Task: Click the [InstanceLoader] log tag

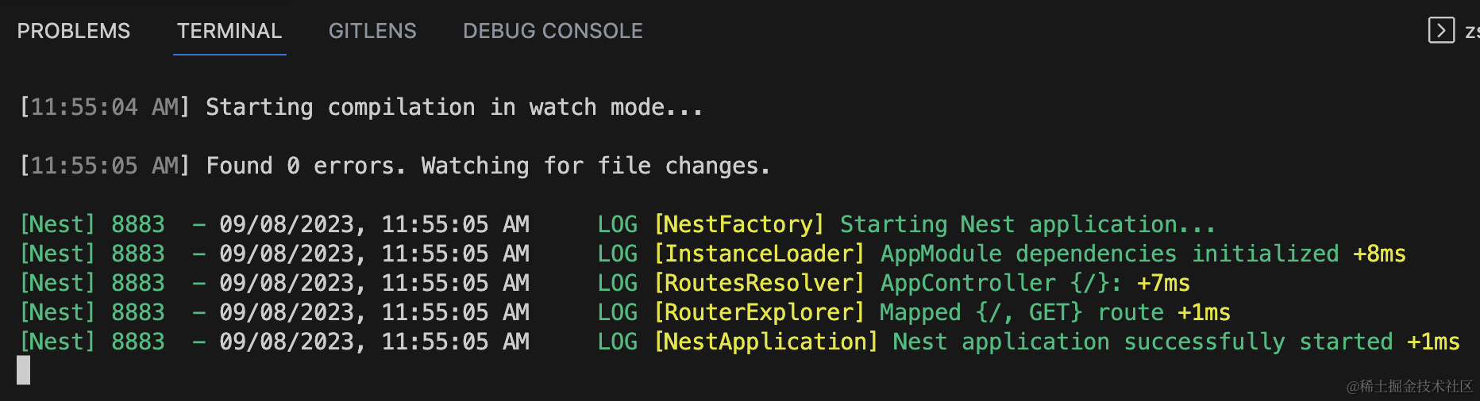Action: [x=758, y=254]
